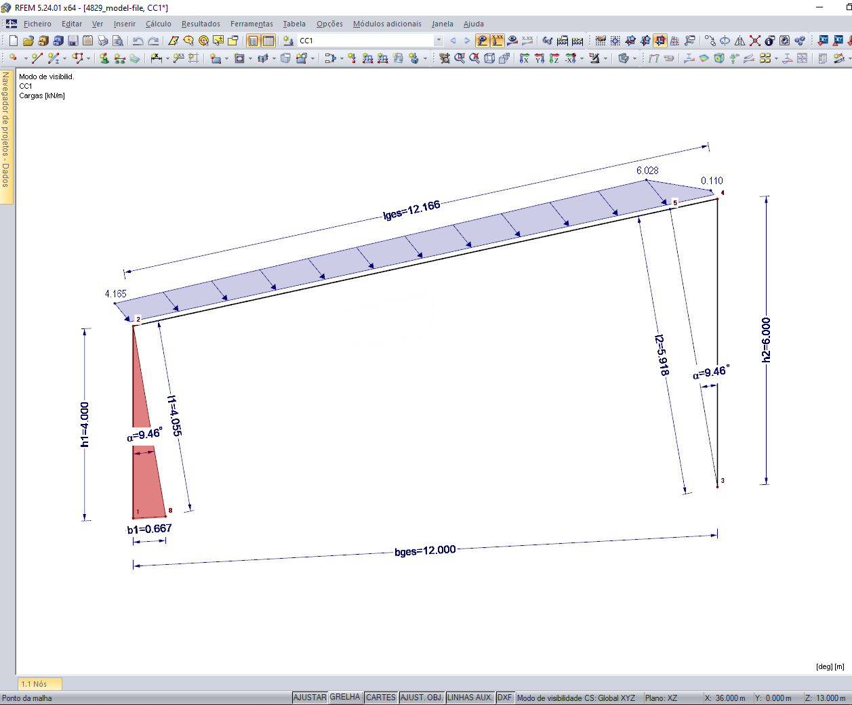Click the lges=12.166 dimension label
Screen dimensions: 852x705
tap(411, 210)
